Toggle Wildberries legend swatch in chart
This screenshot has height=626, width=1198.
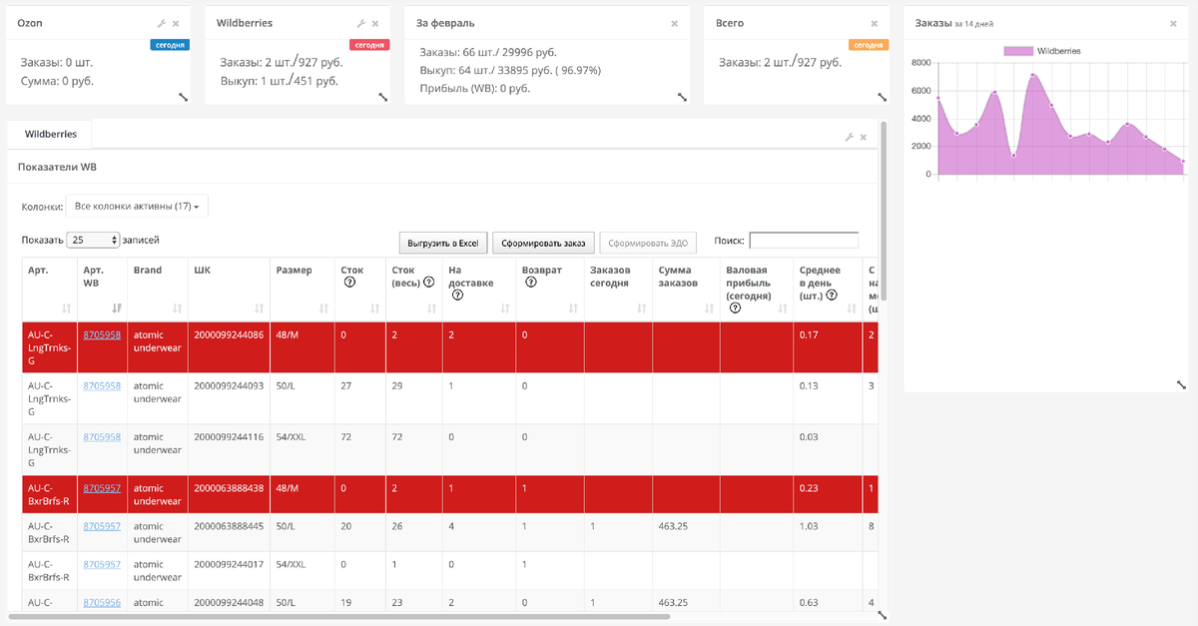click(x=1017, y=51)
